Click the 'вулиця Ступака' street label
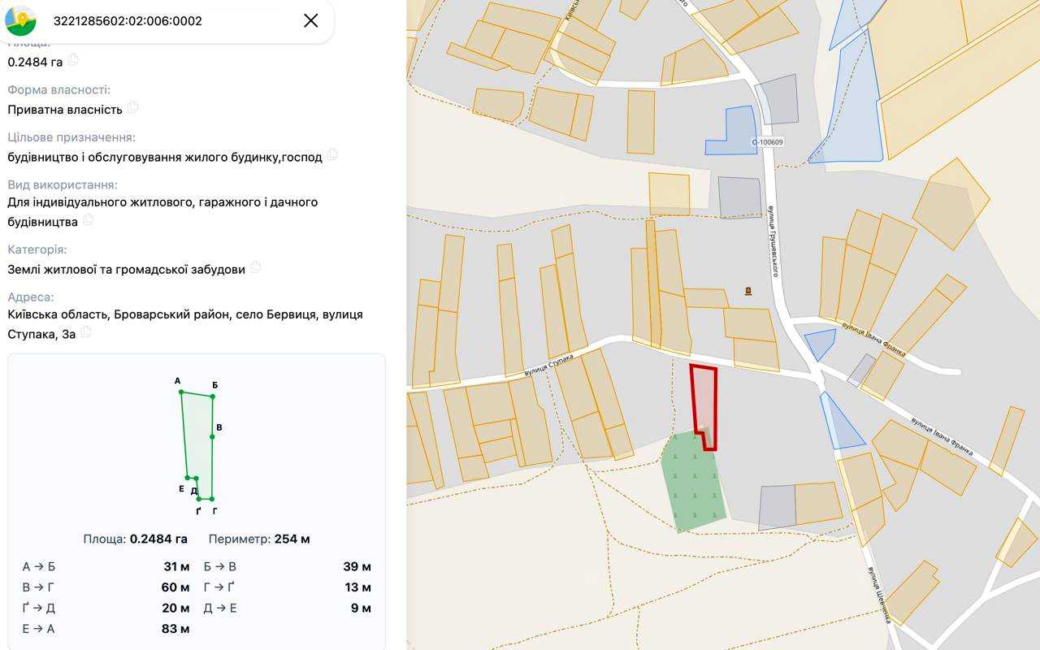Image resolution: width=1040 pixels, height=650 pixels. pos(548,366)
